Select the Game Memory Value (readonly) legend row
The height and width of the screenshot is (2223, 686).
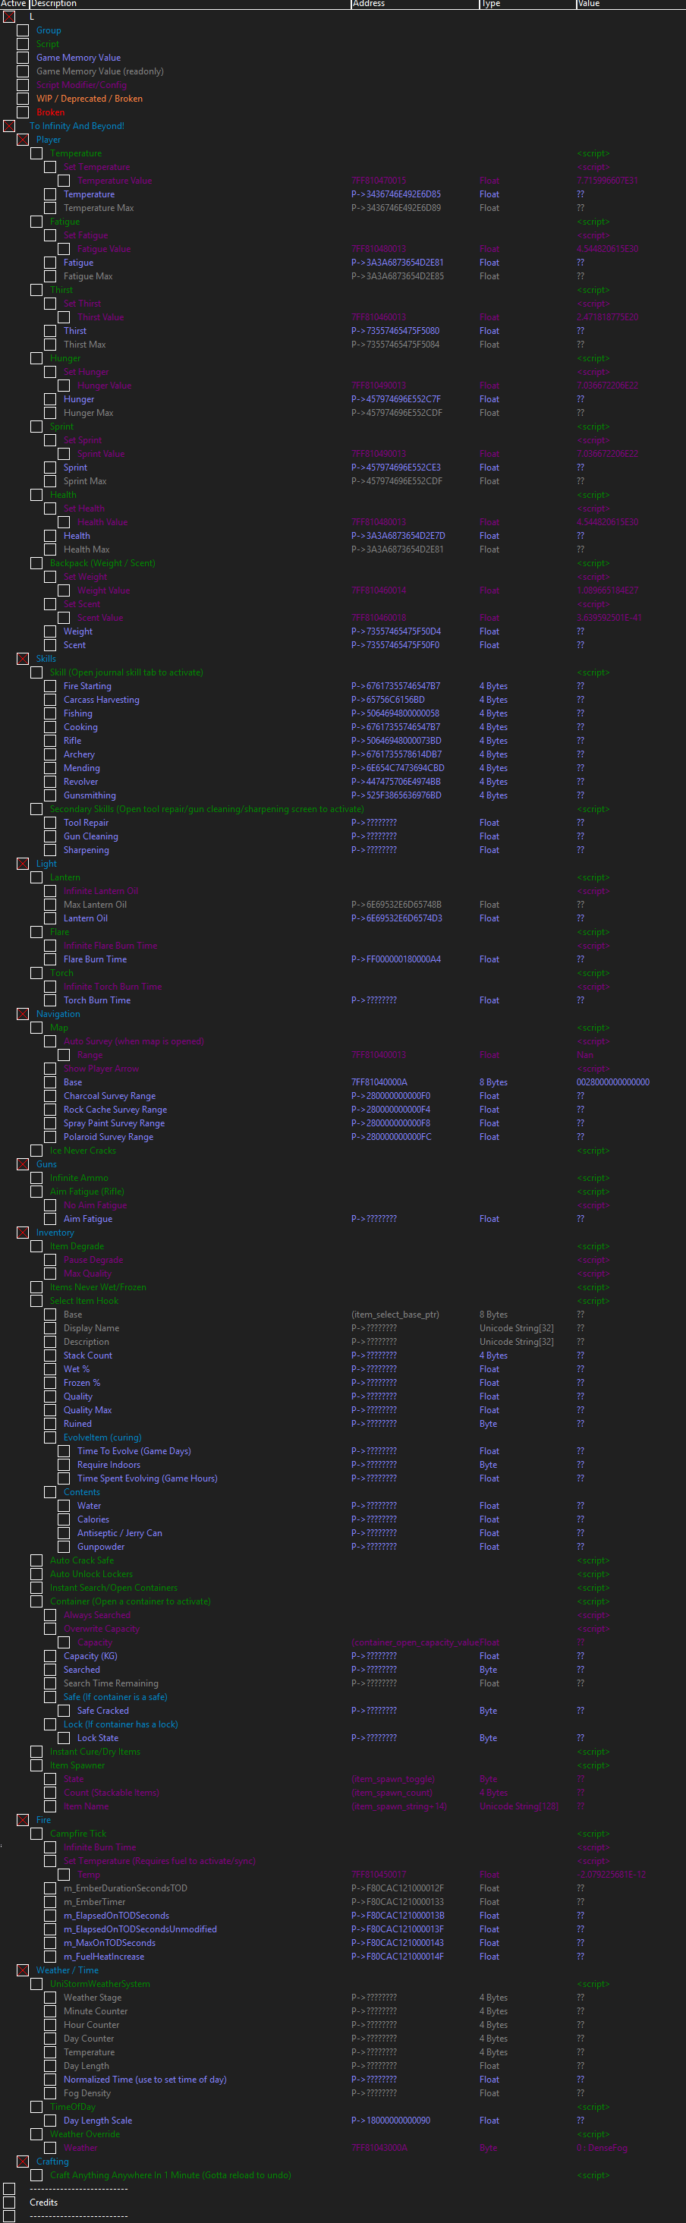pos(99,71)
